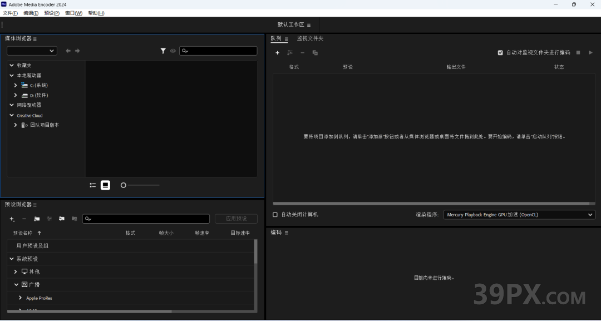Screen dimensions: 601x321
Task: Expand the D:(软件) drive
Action: point(16,95)
